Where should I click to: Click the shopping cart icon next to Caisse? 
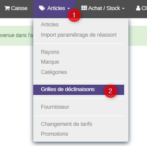coord(7,8)
